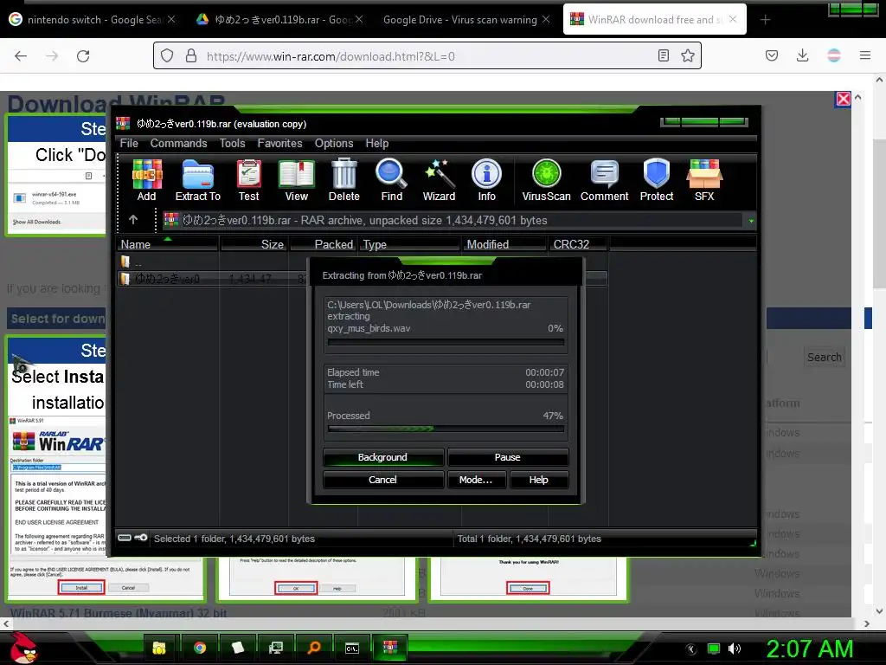The height and width of the screenshot is (665, 886).
Task: Switch to the Virus scan warning tab
Action: pyautogui.click(x=466, y=19)
